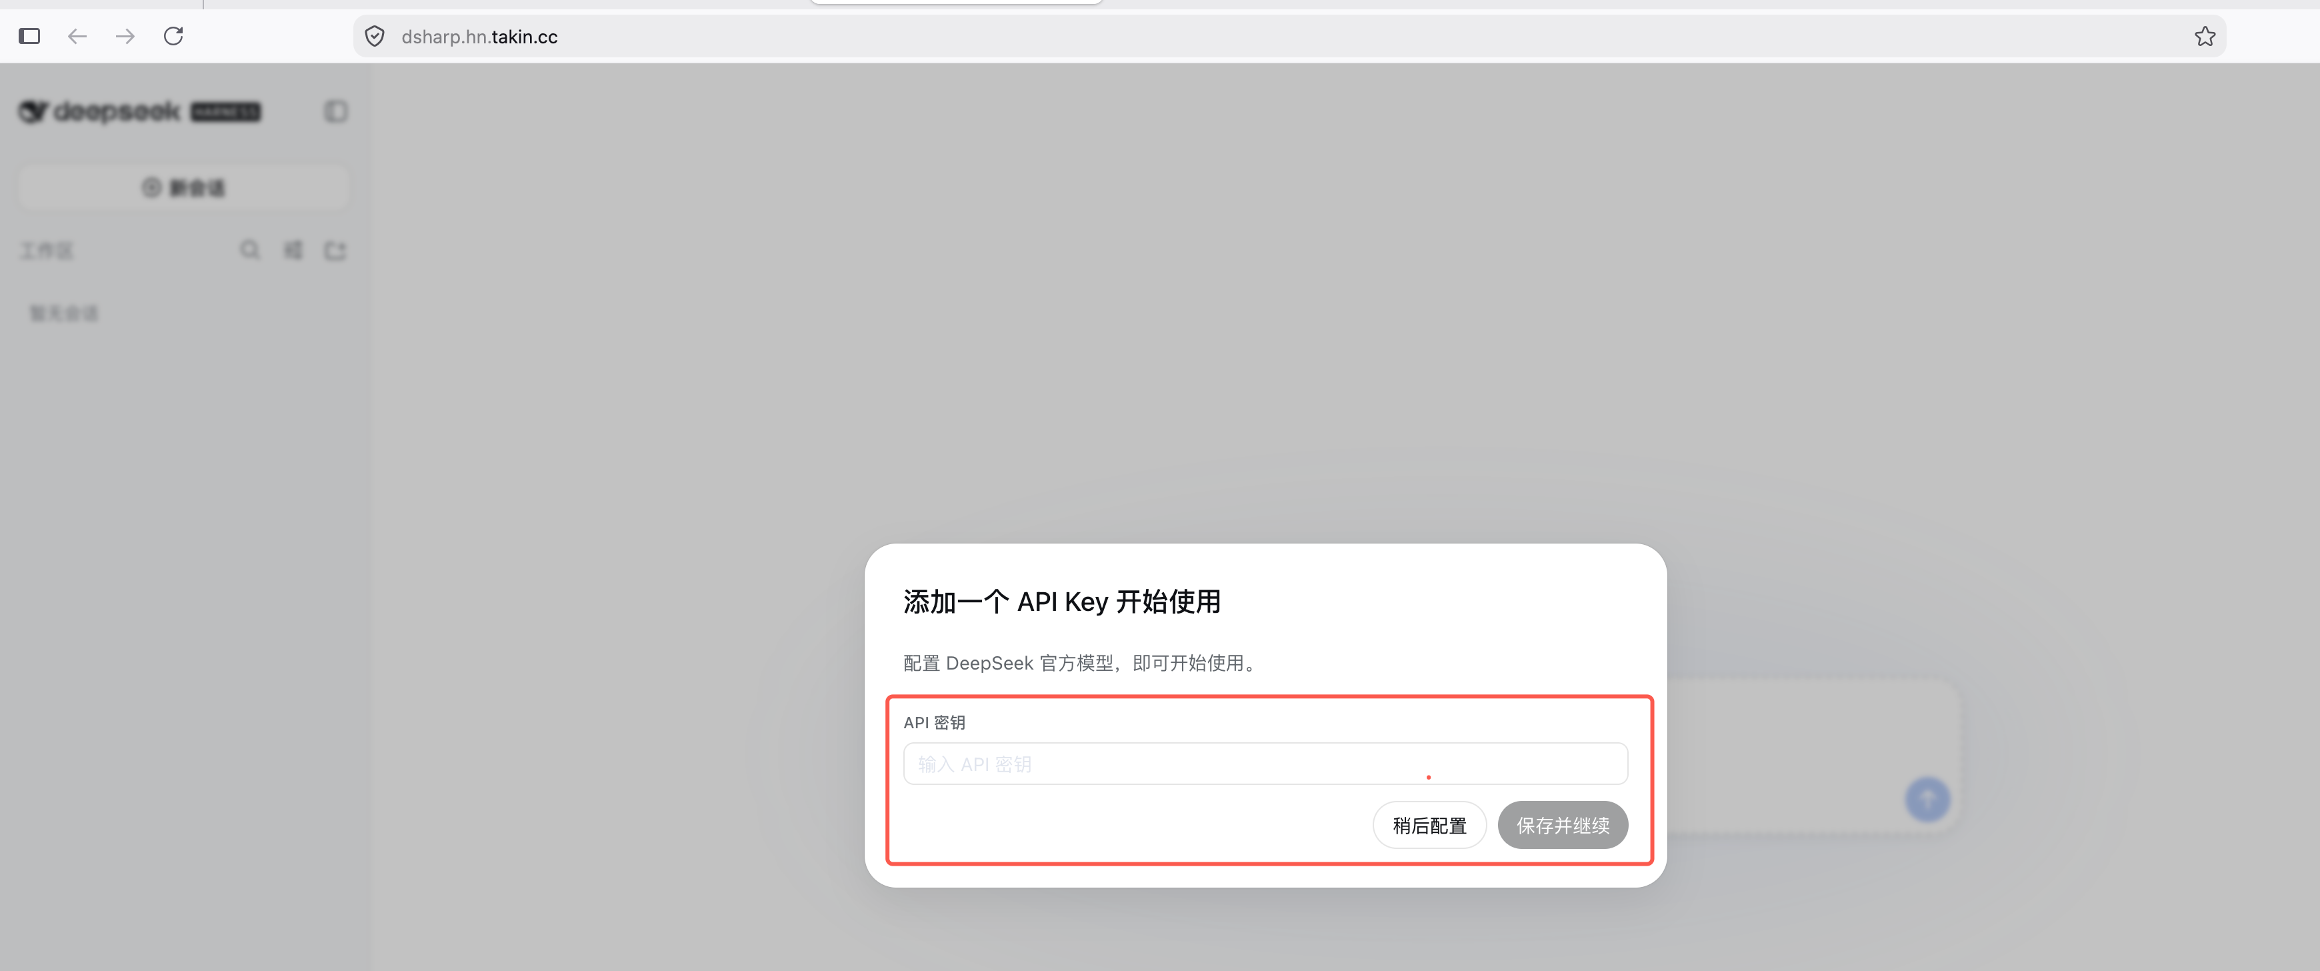The width and height of the screenshot is (2320, 971).
Task: Open search in the workspace sidebar
Action: [249, 249]
